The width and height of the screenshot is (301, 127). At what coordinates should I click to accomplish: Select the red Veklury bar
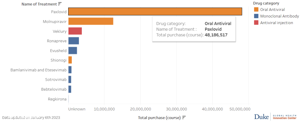point(75,31)
